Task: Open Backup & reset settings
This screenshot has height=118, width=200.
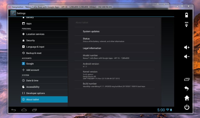Action: click(44, 53)
